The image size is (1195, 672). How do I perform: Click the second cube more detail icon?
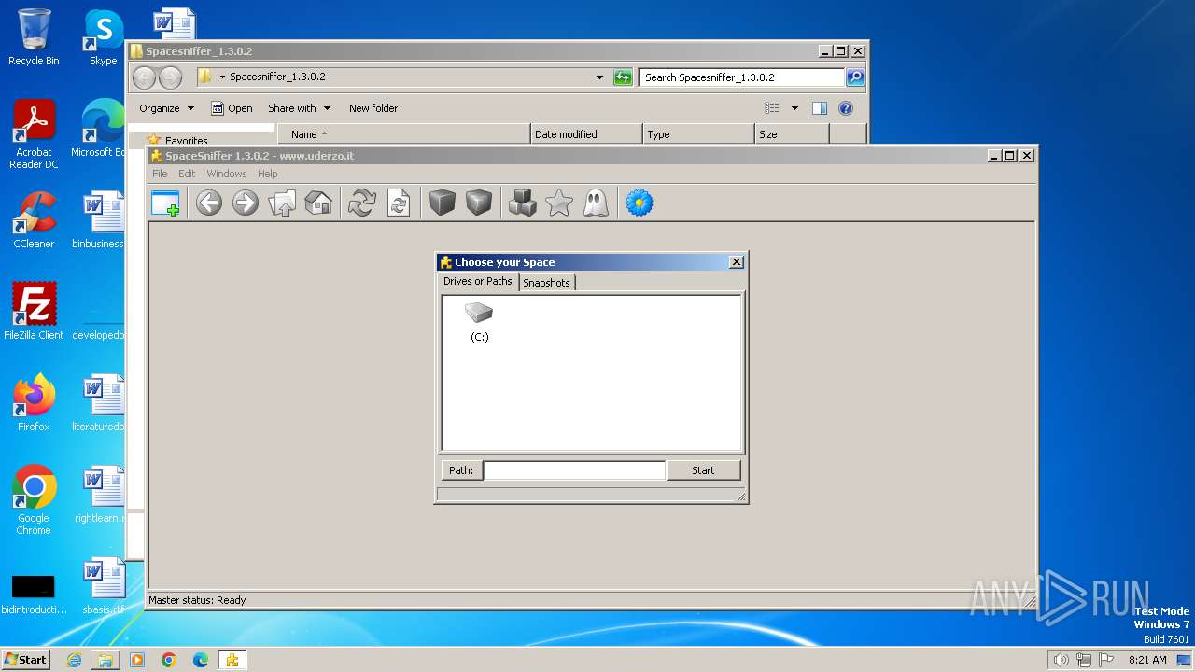pos(479,203)
